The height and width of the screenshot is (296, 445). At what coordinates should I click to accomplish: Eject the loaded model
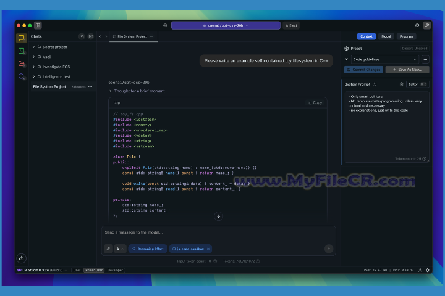291,25
